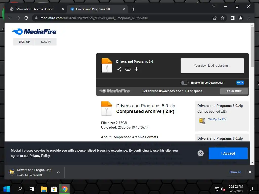Image resolution: width=259 pixels, height=194 pixels.
Task: Accept cookies with I Accept button
Action: point(228,153)
